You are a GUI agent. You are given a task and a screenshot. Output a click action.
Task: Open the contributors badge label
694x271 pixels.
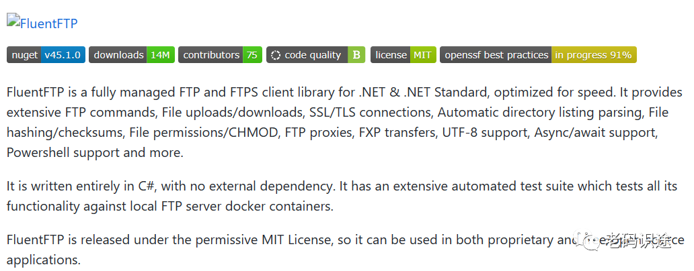point(211,55)
